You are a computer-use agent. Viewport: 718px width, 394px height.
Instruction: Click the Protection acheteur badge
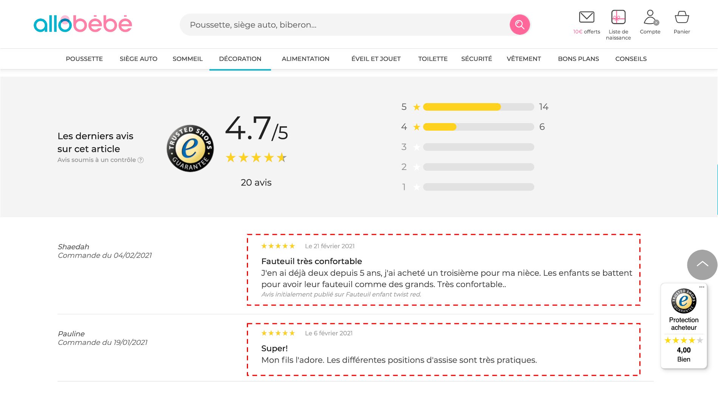[x=684, y=324]
